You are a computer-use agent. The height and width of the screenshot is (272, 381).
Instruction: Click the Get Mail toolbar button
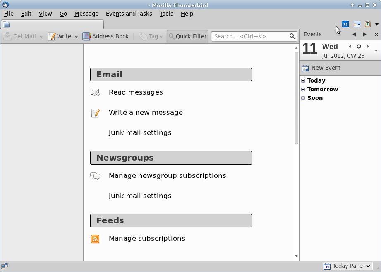pos(20,36)
